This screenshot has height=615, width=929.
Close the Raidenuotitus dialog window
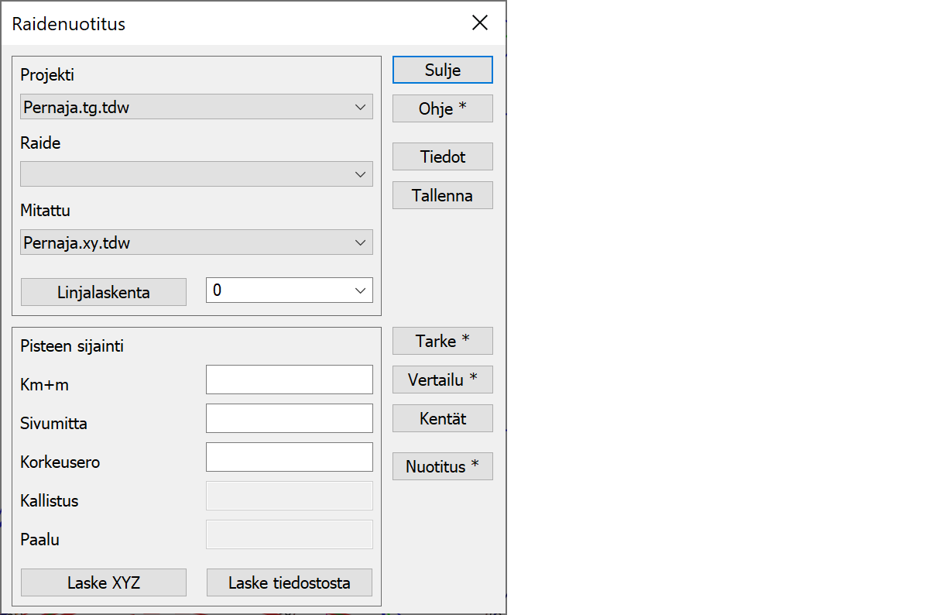(x=480, y=23)
